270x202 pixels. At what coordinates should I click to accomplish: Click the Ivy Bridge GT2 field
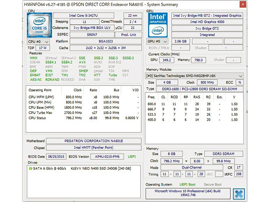[x=207, y=28]
